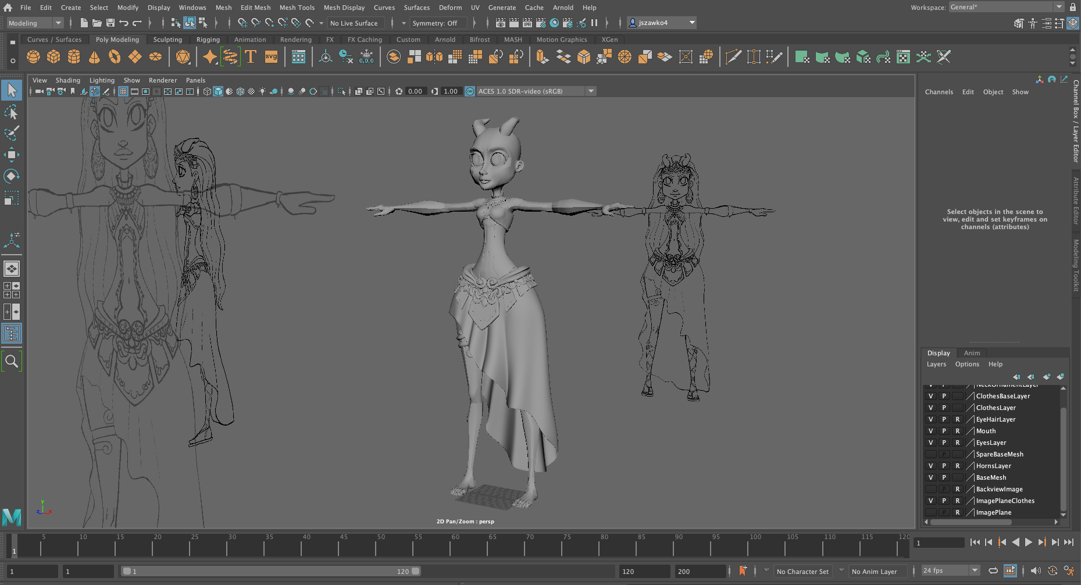Select the Polygon Sphere shelf icon
Viewport: 1081px width, 585px height.
[x=34, y=57]
